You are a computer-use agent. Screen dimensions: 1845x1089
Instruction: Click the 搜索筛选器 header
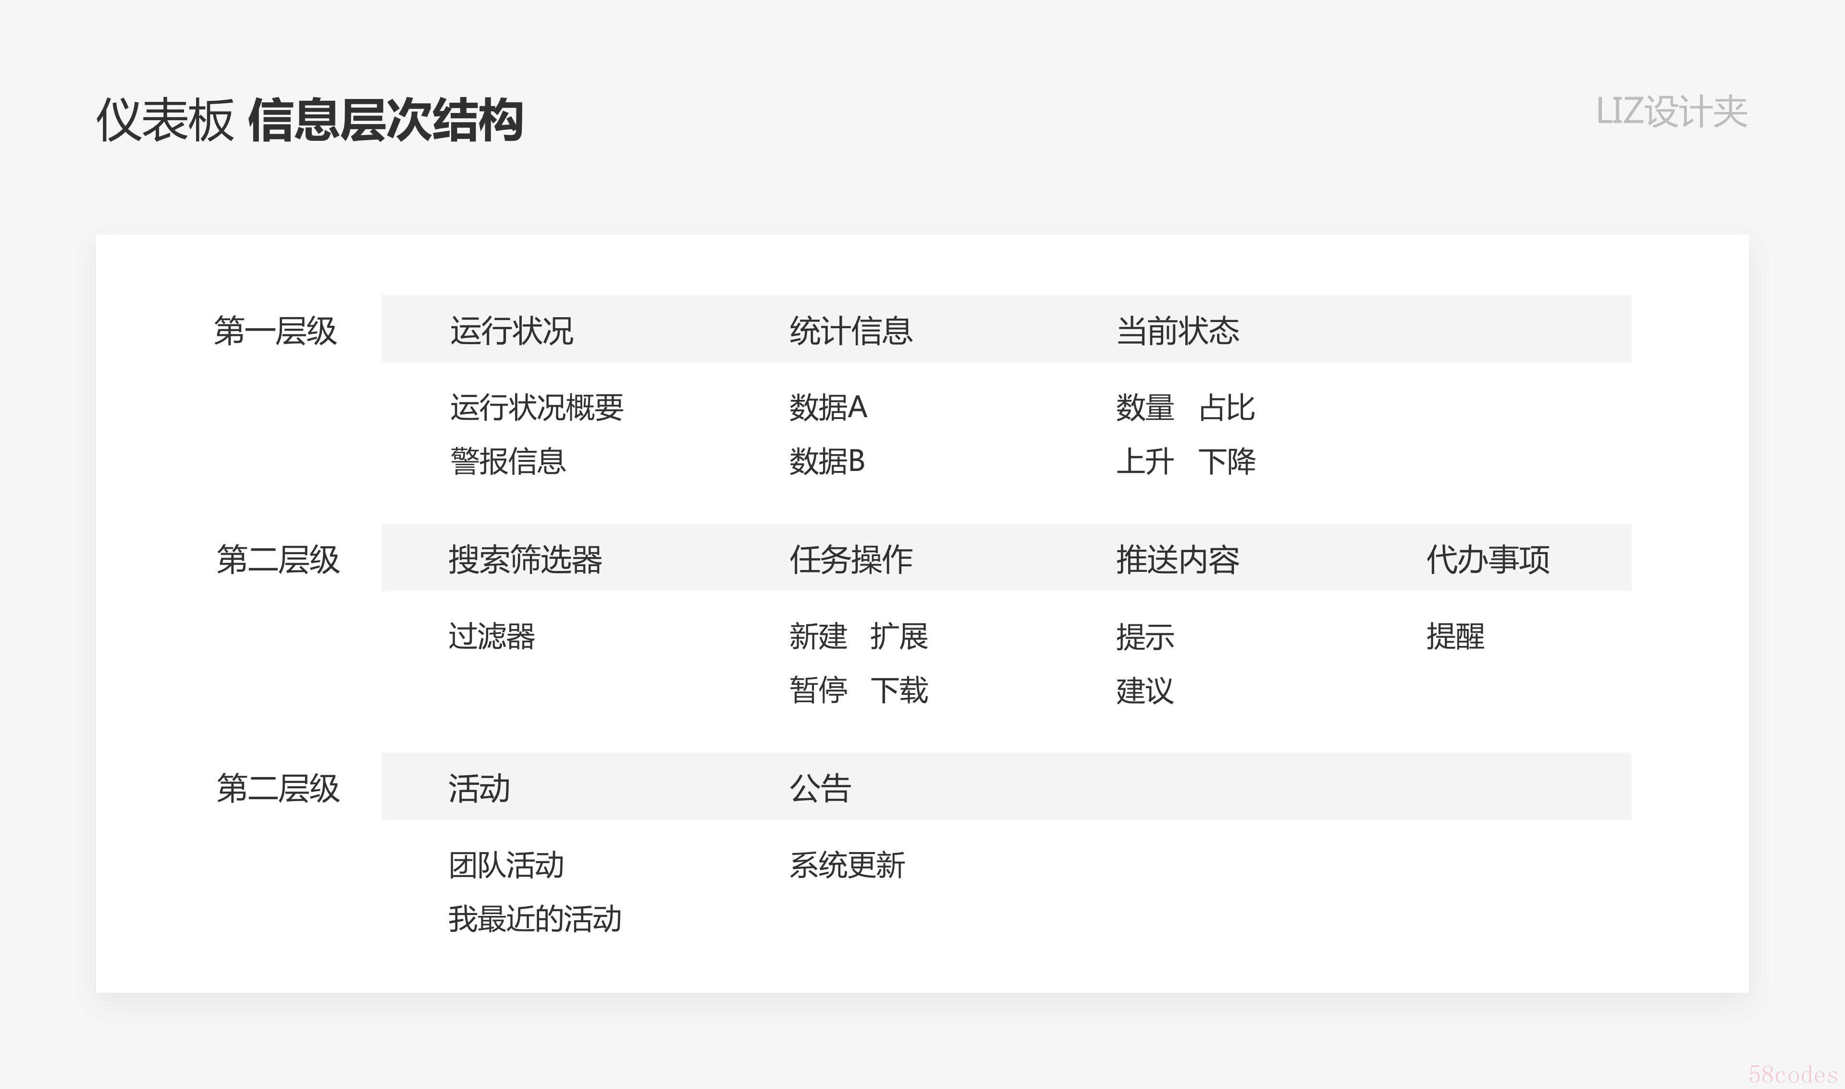[525, 560]
